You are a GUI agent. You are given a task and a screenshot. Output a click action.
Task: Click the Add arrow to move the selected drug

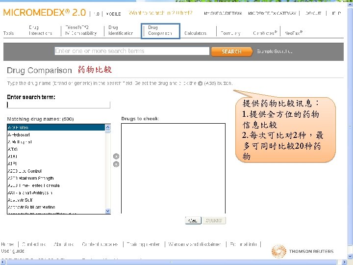pos(116,156)
